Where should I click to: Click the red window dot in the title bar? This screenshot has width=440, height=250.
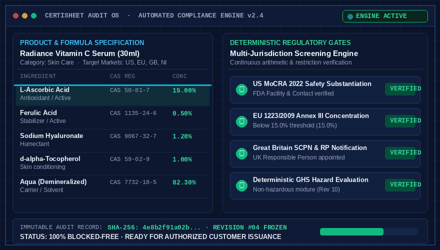click(x=15, y=15)
